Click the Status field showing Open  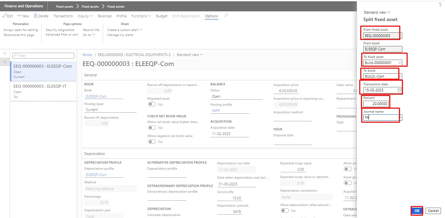coord(237,96)
